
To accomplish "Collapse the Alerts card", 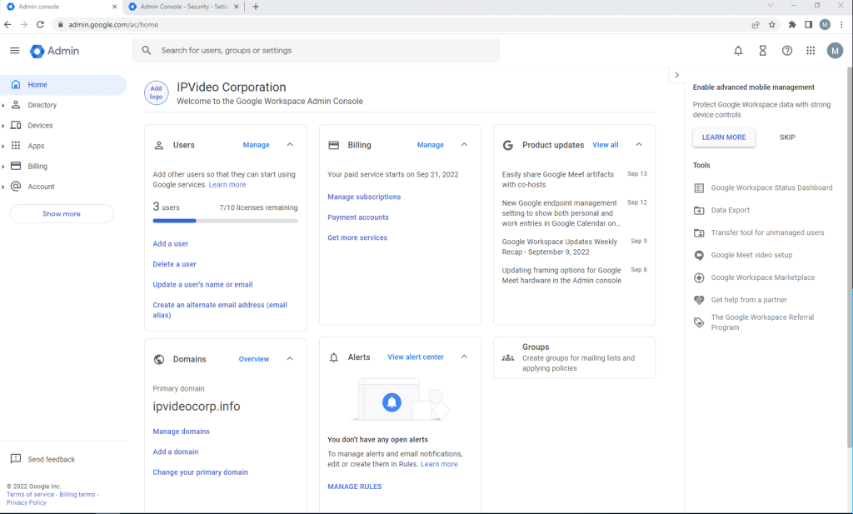I will (464, 357).
